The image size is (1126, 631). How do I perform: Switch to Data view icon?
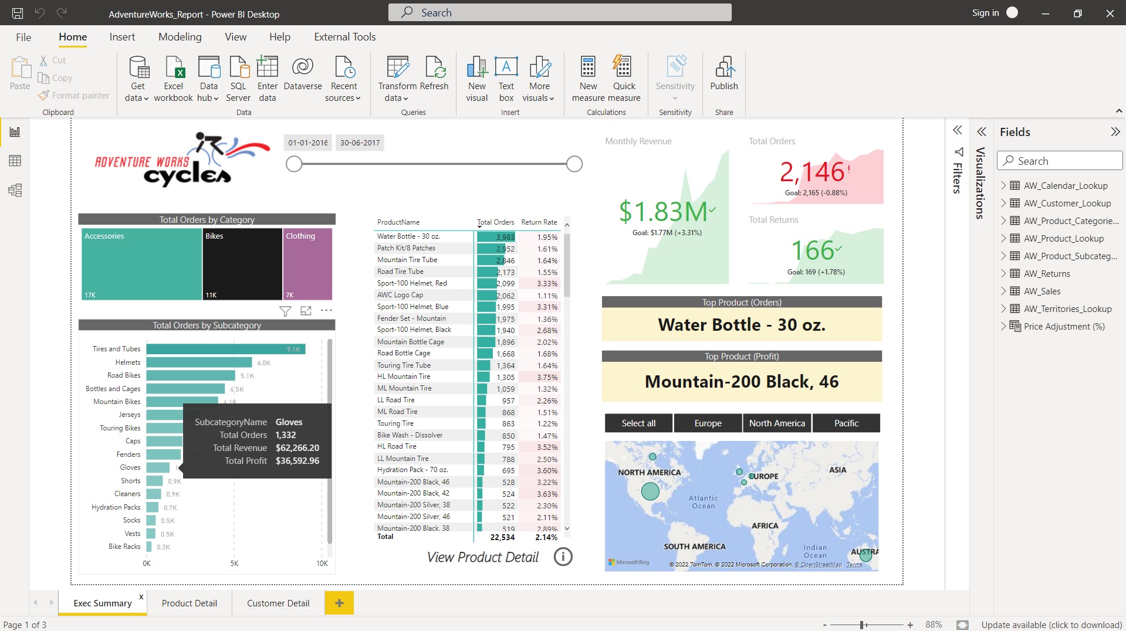tap(15, 161)
